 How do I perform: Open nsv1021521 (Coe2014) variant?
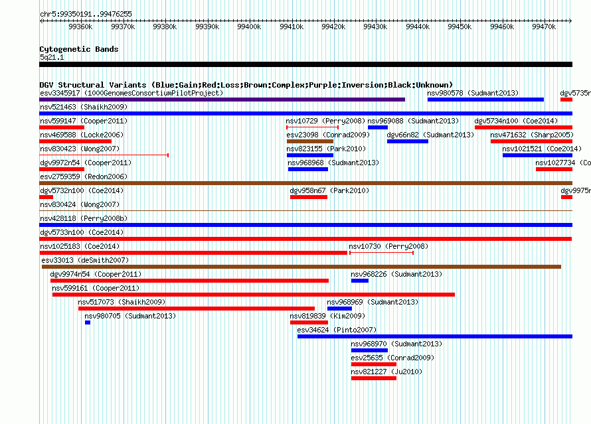coord(542,149)
